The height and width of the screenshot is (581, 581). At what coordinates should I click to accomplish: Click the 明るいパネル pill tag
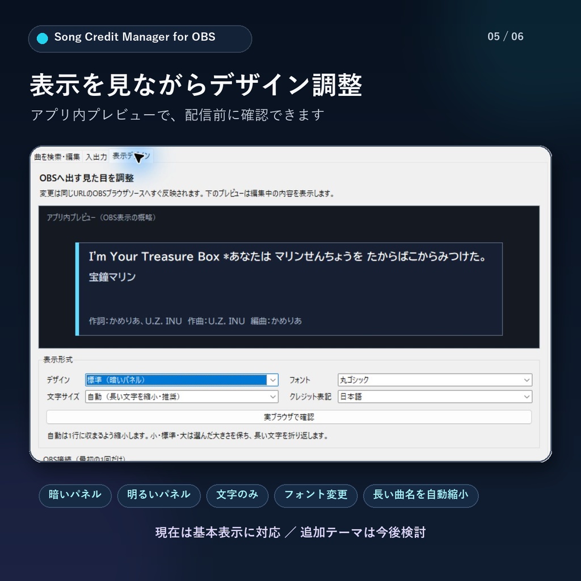coord(159,495)
